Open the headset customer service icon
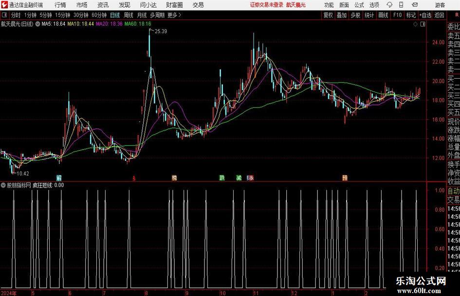Viewport: 460px width, 296px height. 389,5
